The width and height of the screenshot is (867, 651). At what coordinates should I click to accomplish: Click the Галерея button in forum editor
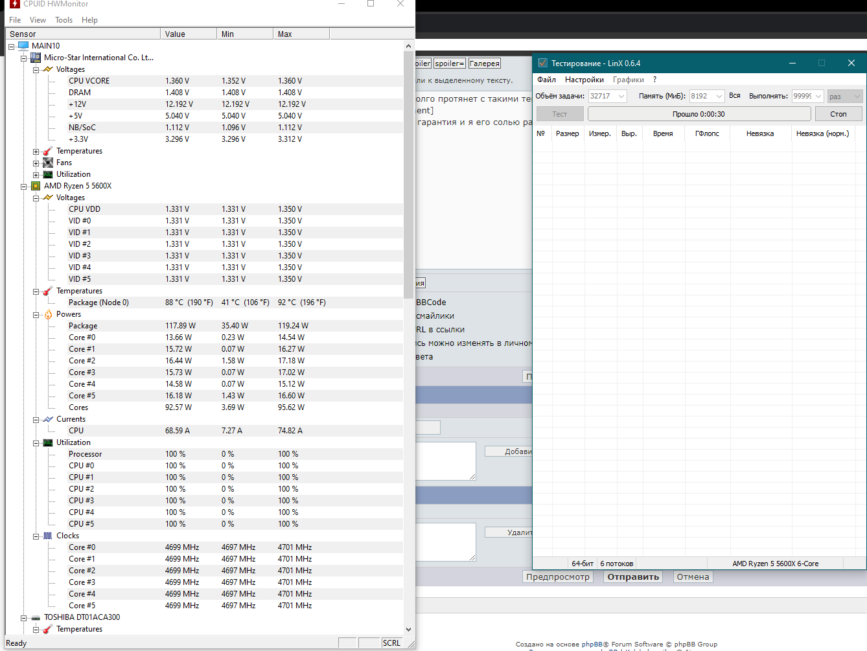point(485,63)
